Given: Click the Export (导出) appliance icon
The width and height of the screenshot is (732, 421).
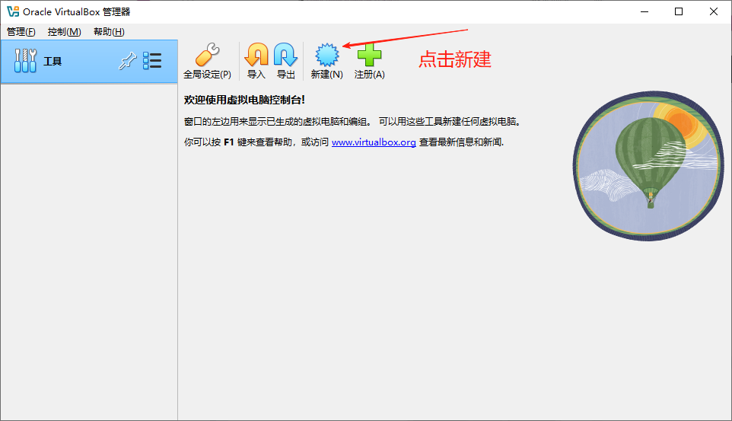Looking at the screenshot, I should tap(285, 55).
